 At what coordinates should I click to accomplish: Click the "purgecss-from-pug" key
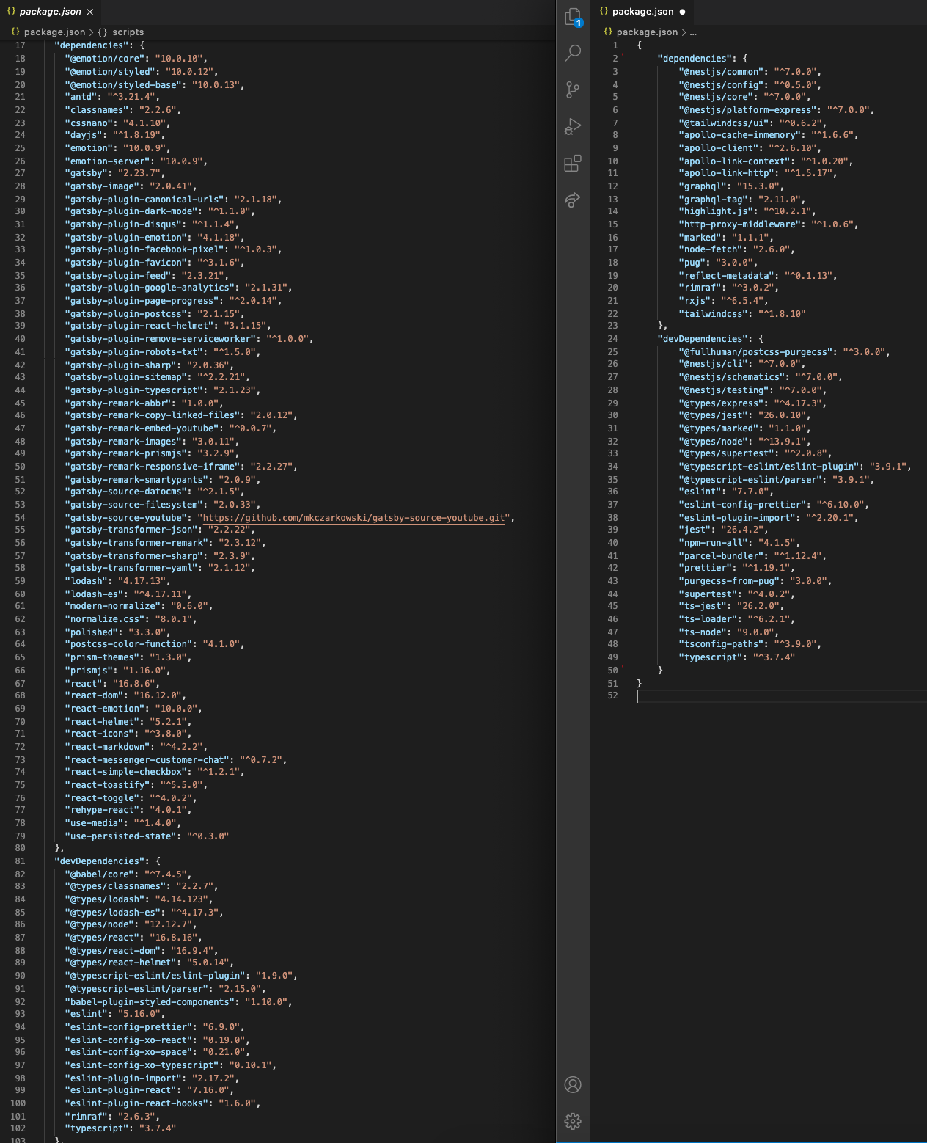point(730,581)
